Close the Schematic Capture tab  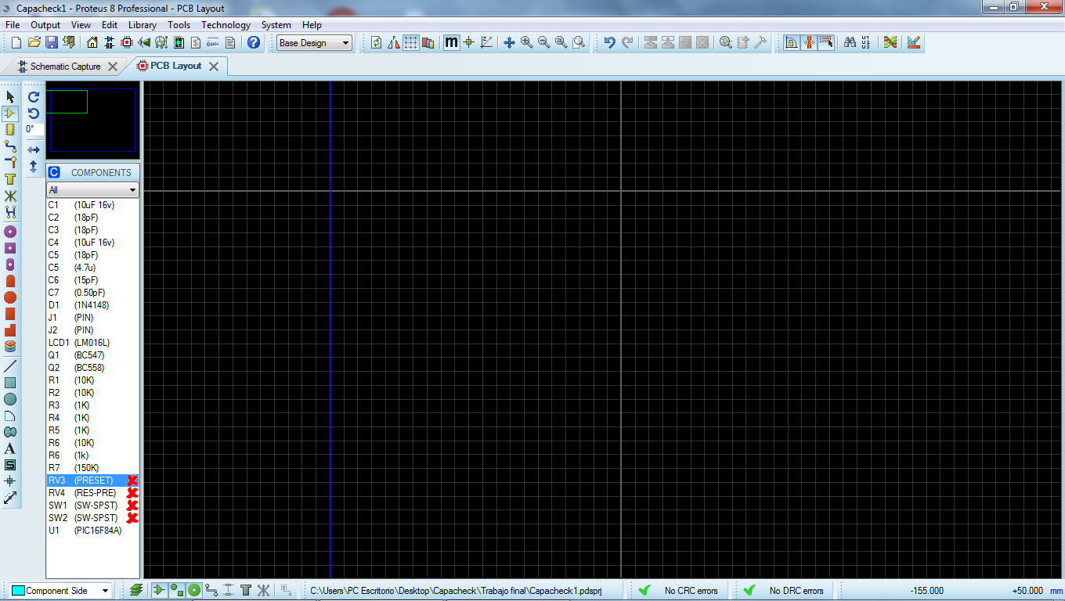pyautogui.click(x=112, y=67)
